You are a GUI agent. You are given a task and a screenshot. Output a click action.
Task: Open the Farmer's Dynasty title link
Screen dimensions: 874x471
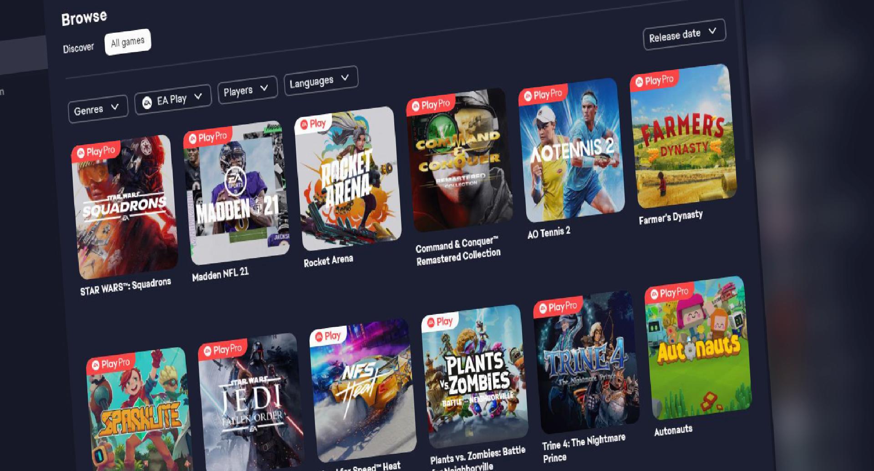671,217
